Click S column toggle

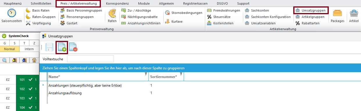[x=15, y=43]
